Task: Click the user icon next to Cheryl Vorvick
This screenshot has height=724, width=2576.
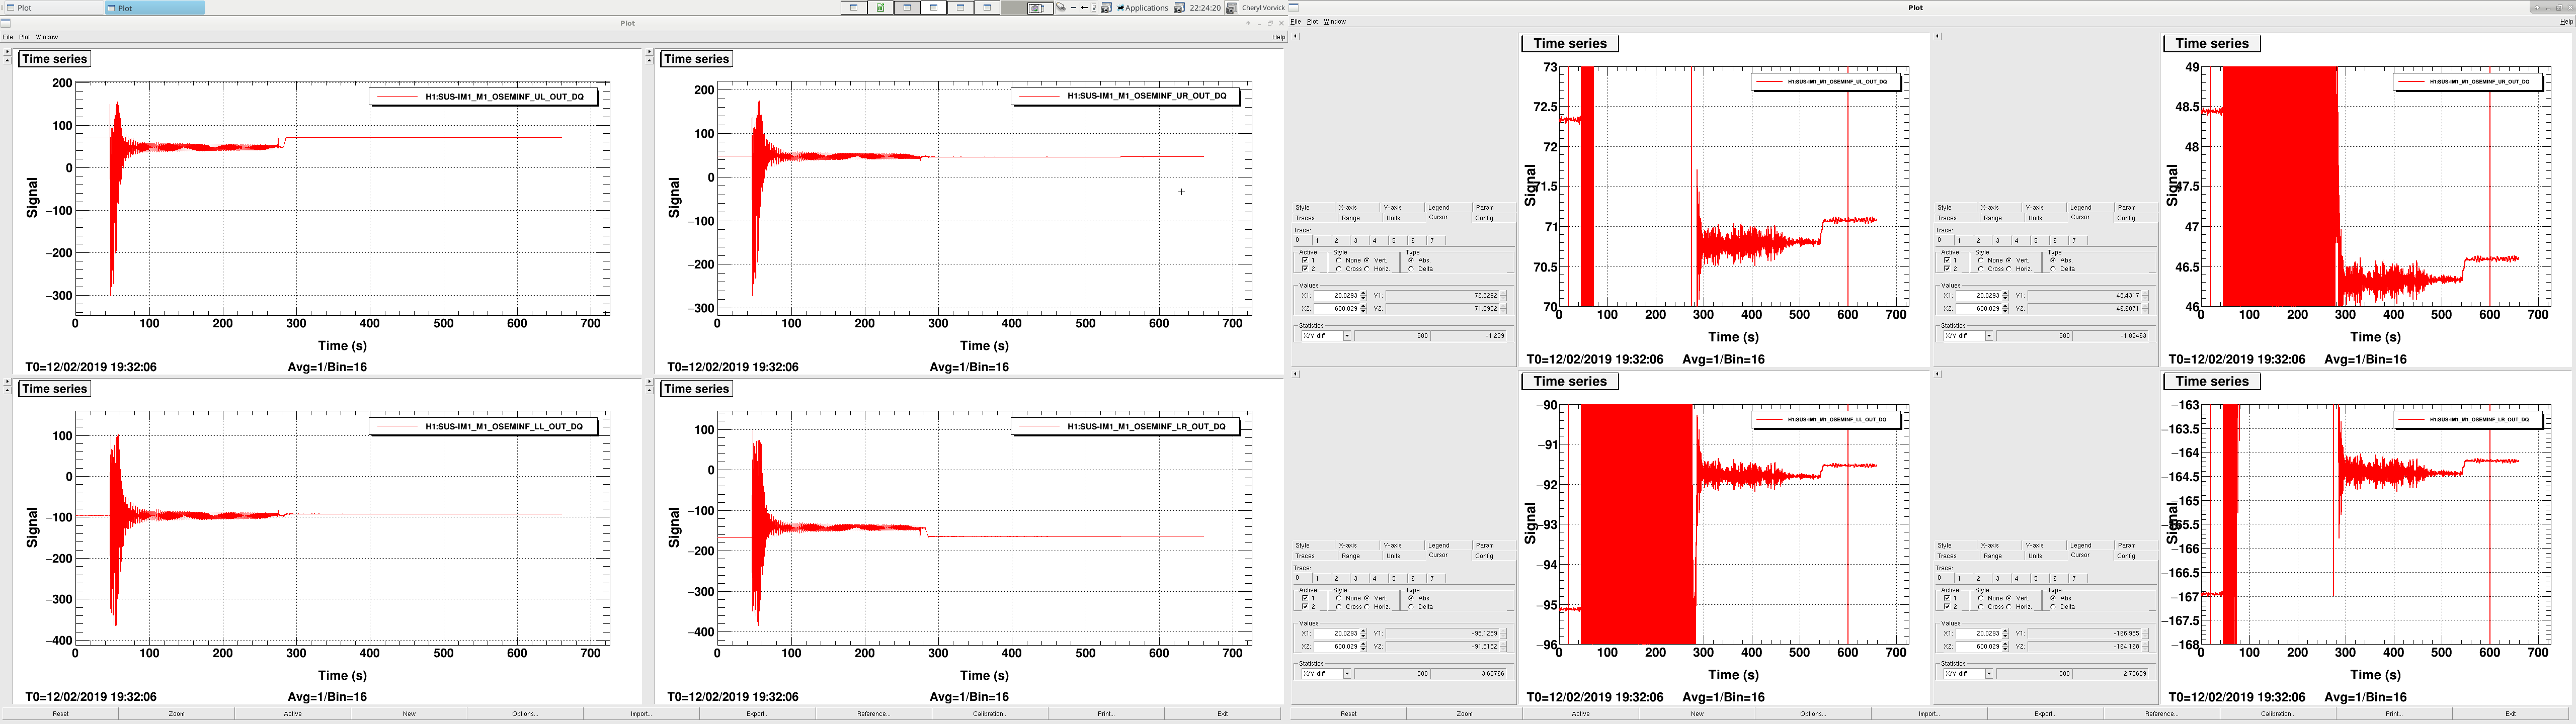Action: point(1232,7)
